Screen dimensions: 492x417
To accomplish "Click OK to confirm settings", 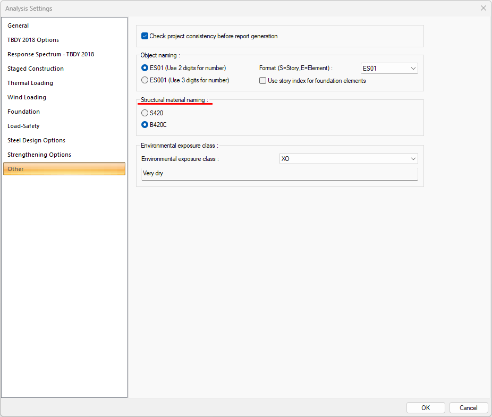I will tap(426, 407).
